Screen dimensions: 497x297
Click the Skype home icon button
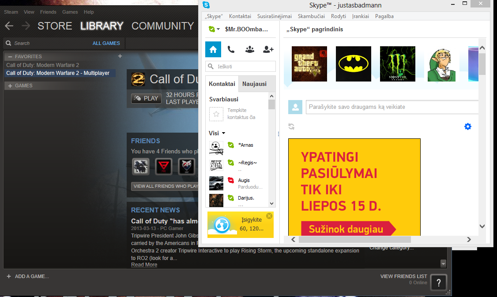pos(213,49)
